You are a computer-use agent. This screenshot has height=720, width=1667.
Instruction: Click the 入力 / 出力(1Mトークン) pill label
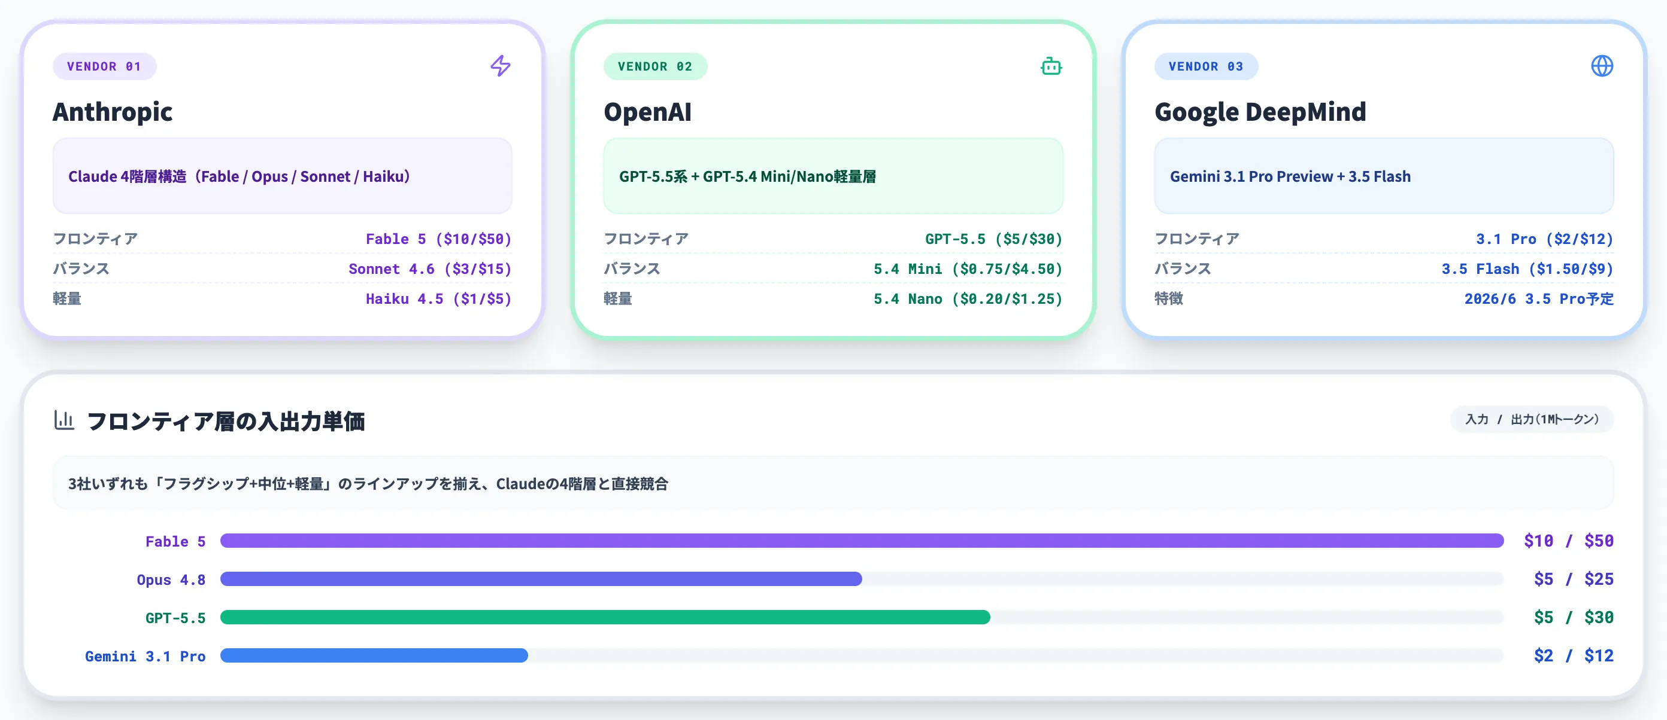1532,419
